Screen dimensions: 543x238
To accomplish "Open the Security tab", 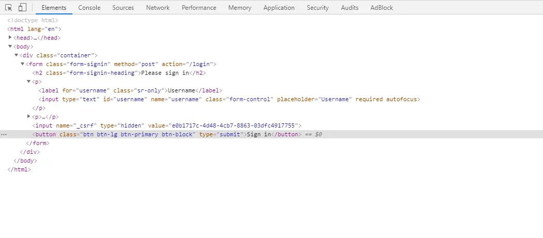I will pos(318,8).
